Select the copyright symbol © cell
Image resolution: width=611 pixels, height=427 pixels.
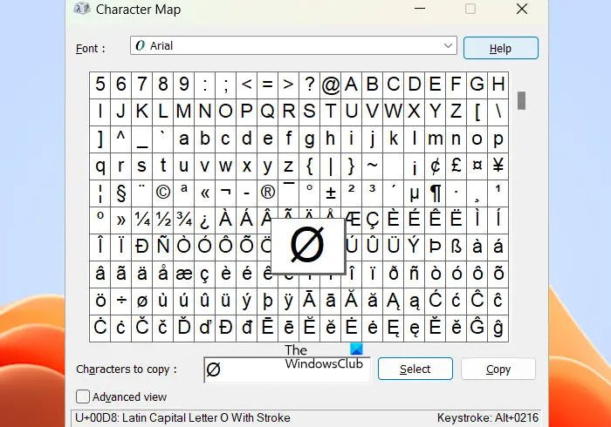pos(163,193)
